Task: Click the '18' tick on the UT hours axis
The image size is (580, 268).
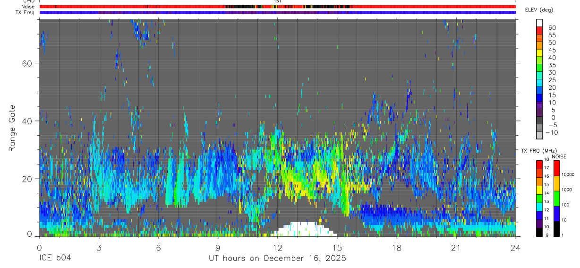Action: (396, 247)
